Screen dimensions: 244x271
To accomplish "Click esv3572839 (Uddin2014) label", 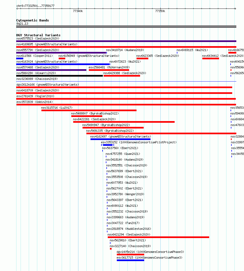I will [x=35, y=102].
